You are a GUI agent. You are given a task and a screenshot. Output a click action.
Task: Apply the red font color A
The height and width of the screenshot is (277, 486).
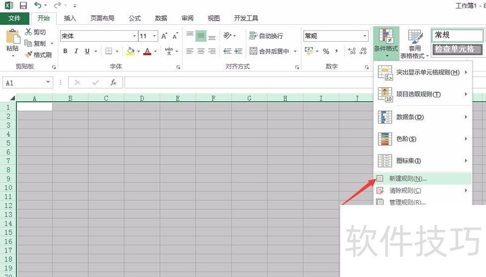click(x=148, y=52)
